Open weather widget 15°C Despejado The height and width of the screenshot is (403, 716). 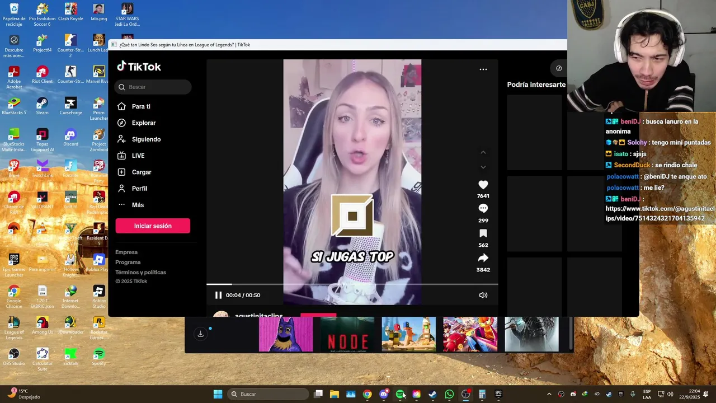[x=25, y=394]
